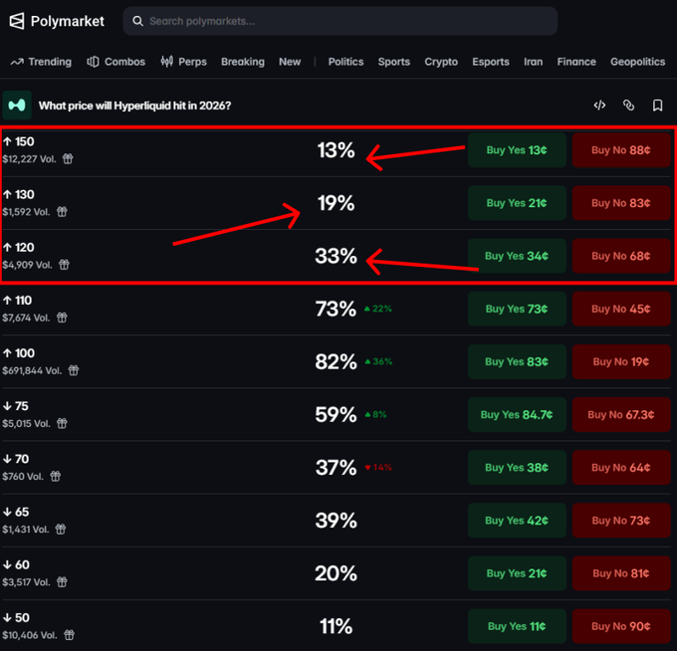Click Buy Yes 11¢ button

point(517,626)
